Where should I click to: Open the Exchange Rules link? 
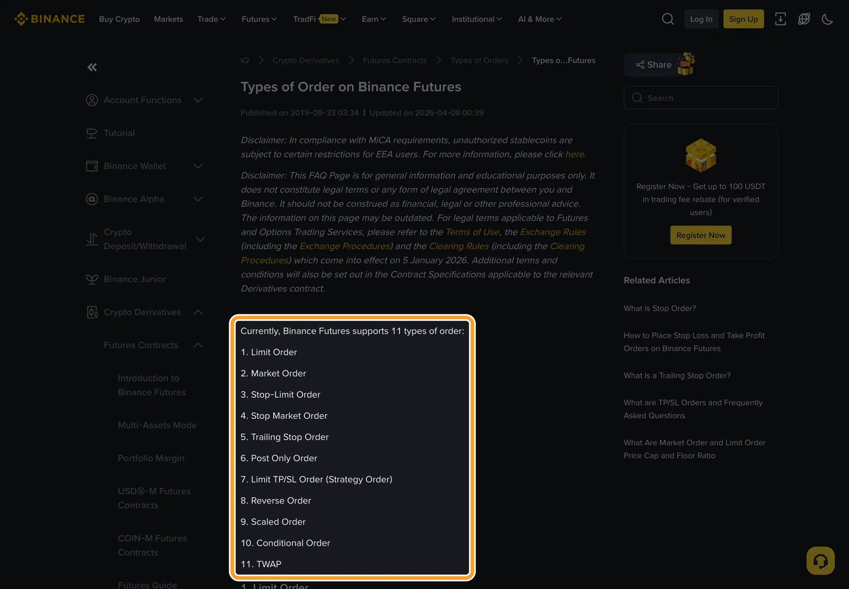click(x=553, y=232)
